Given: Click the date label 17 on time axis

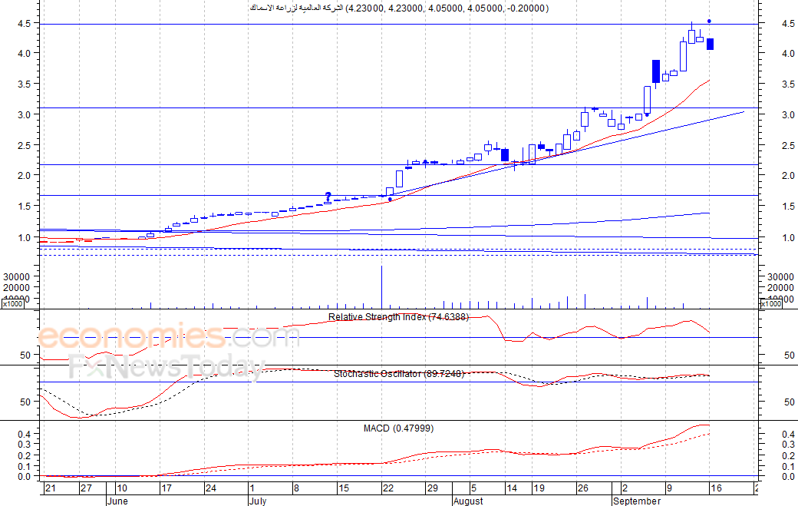Looking at the screenshot, I should pyautogui.click(x=166, y=488).
